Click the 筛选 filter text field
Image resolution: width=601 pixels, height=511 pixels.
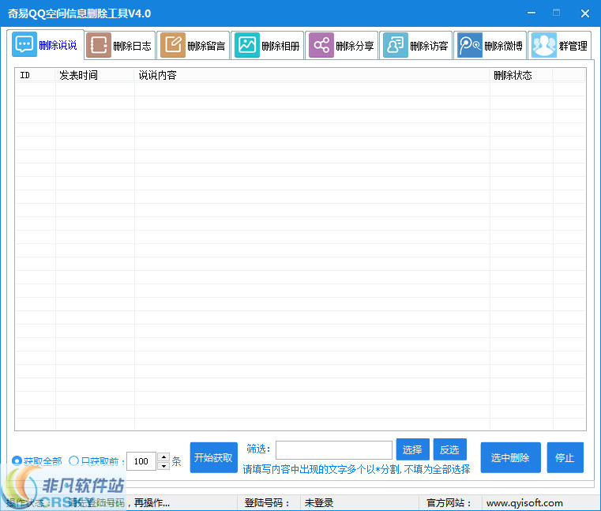tap(334, 450)
